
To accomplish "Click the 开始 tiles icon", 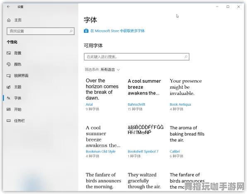I will click(9, 109).
